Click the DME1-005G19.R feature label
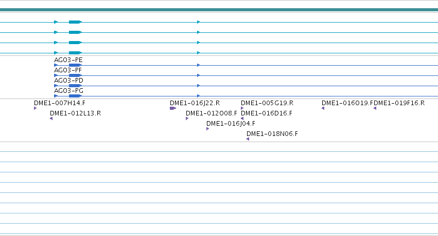This screenshot has width=438, height=236. [x=267, y=103]
